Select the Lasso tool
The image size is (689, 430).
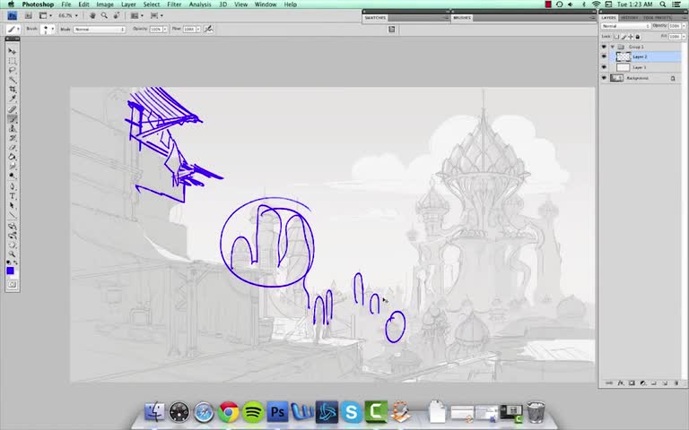click(x=13, y=70)
